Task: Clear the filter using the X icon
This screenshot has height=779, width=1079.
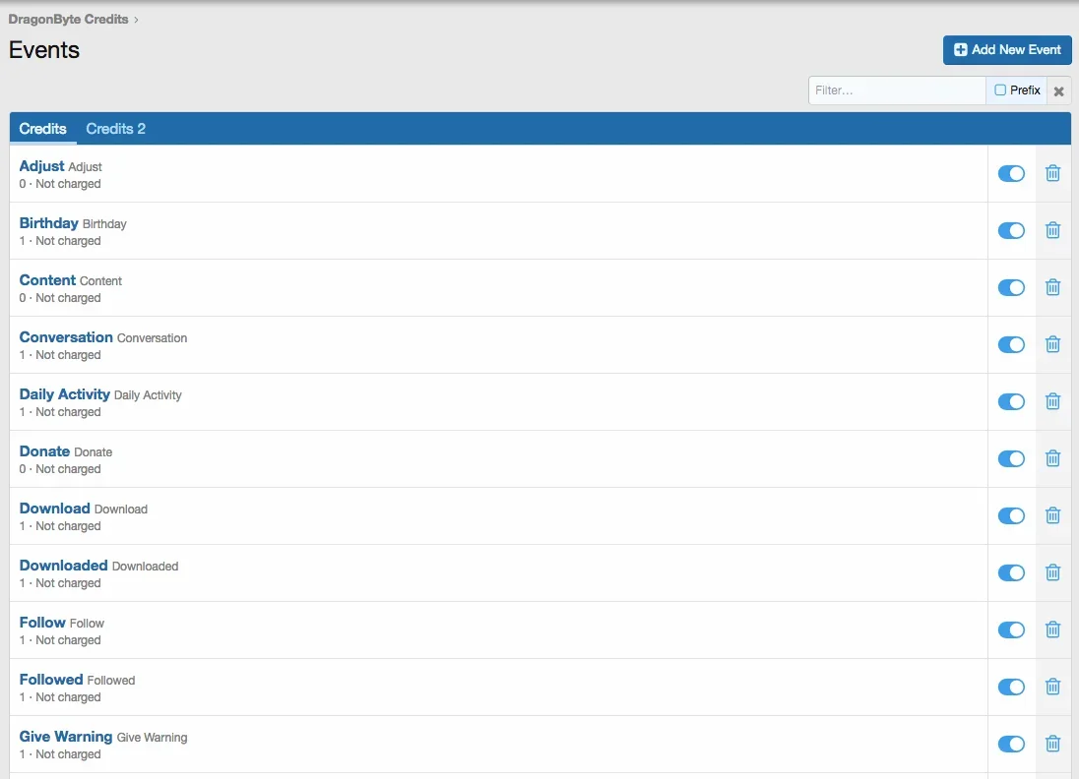Action: coord(1058,90)
